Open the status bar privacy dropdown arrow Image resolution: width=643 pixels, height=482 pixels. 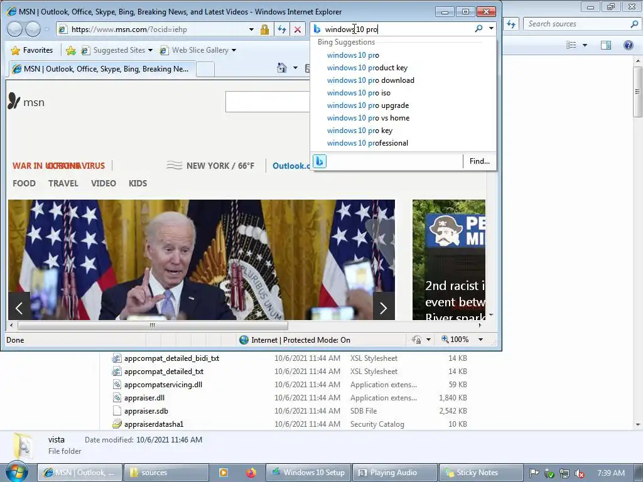coord(428,340)
